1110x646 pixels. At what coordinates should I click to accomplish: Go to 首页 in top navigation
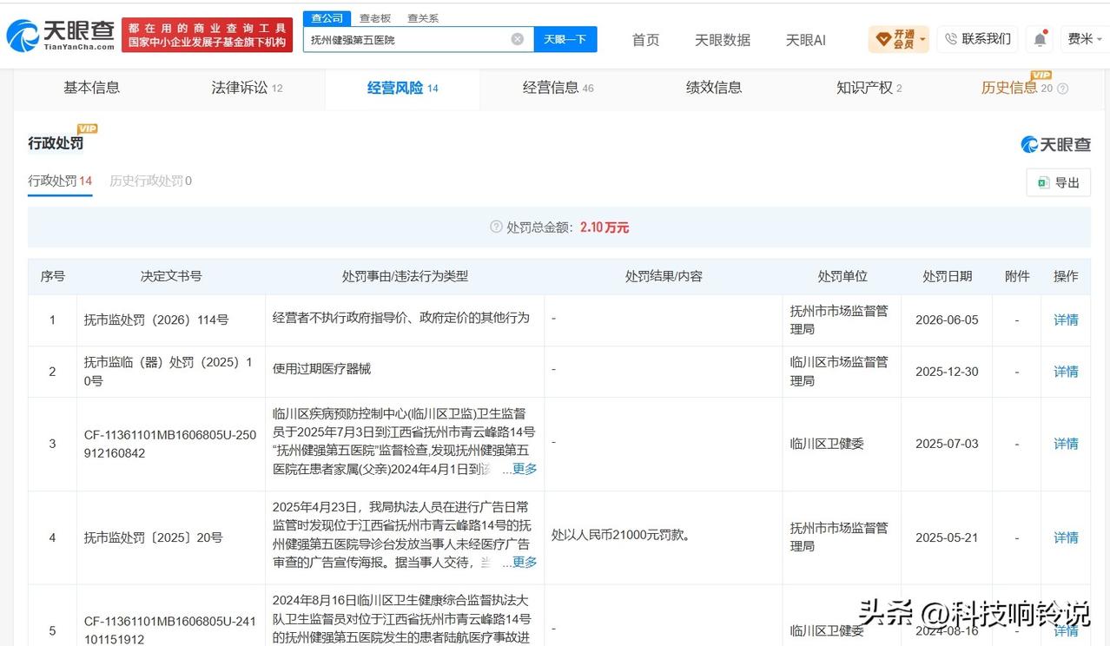tap(645, 40)
